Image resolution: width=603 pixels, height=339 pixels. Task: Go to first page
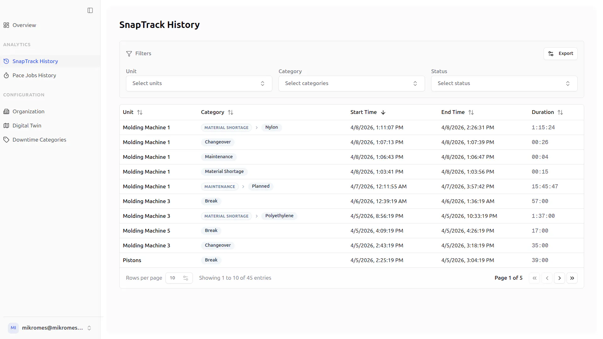tap(535, 278)
